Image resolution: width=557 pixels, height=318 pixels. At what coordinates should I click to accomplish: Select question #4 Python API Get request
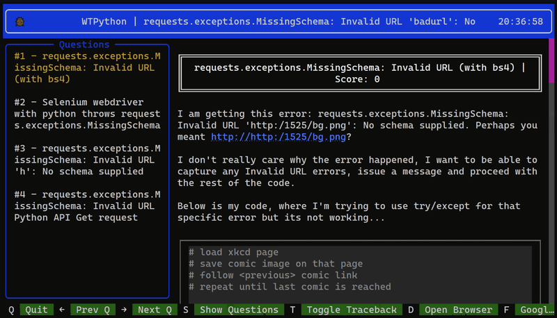(88, 206)
